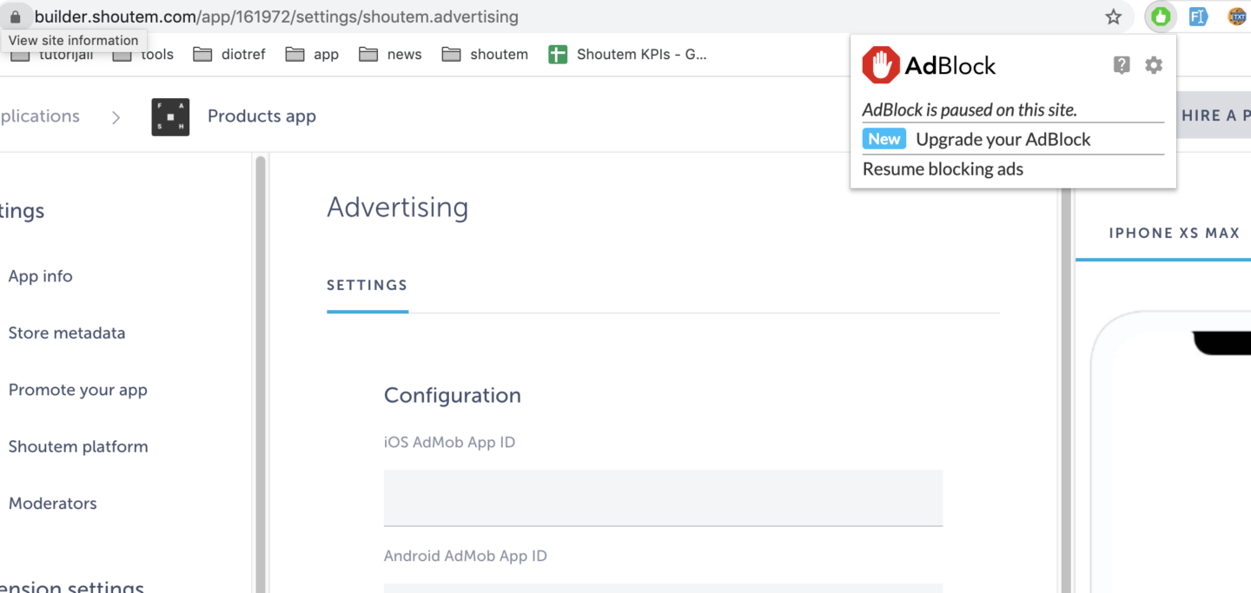
Task: Click the Products app logo icon
Action: (170, 116)
